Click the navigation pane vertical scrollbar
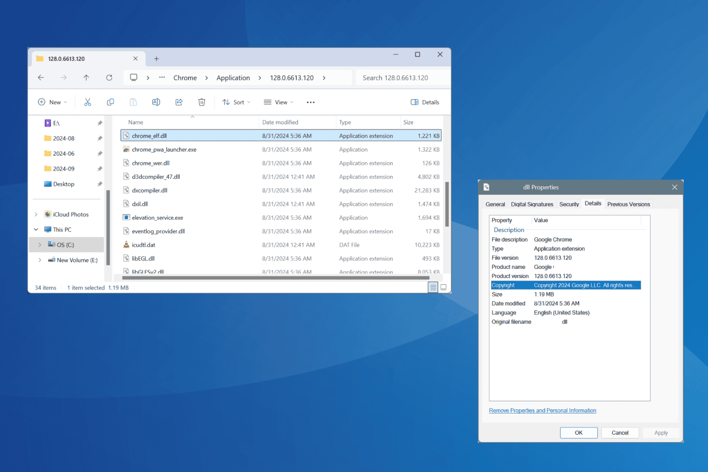 click(x=108, y=228)
